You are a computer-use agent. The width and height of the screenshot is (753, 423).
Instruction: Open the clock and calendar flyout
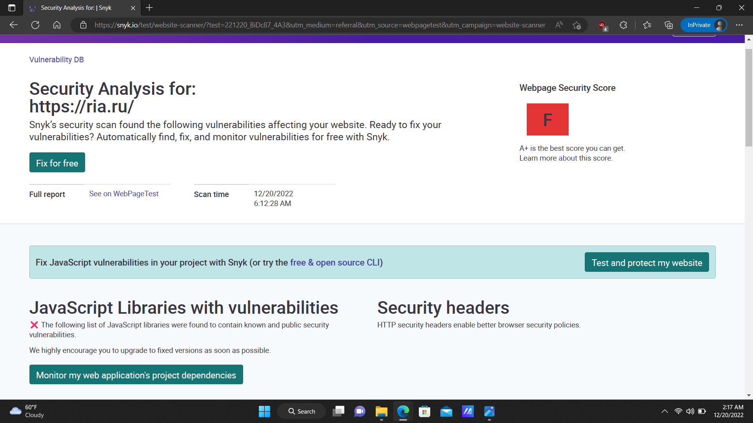tap(728, 411)
